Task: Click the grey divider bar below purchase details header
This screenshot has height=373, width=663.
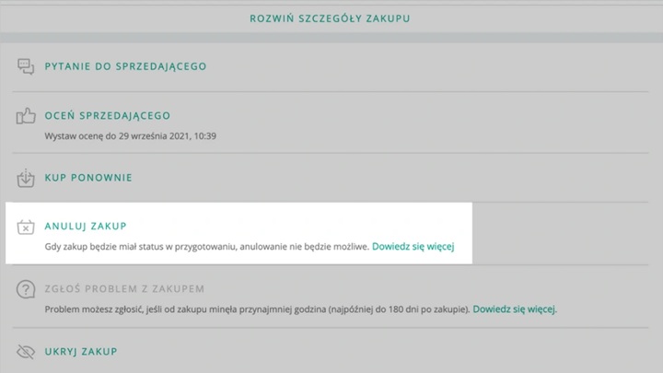Action: tap(331, 37)
